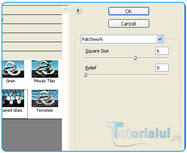Select the Stained Glass filter thumbnail
This screenshot has height=153, width=187.
[x=13, y=98]
